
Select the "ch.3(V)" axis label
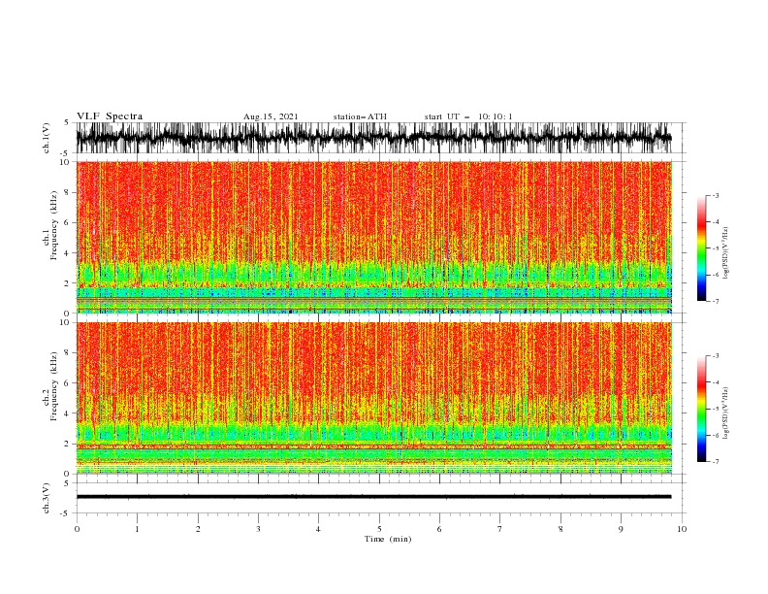pyautogui.click(x=47, y=498)
